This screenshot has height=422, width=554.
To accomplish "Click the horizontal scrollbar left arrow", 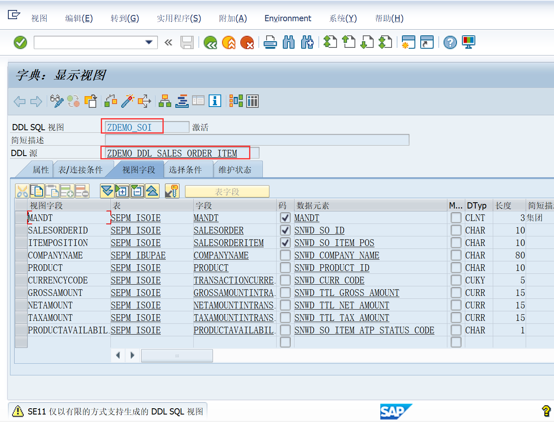I will [x=118, y=355].
